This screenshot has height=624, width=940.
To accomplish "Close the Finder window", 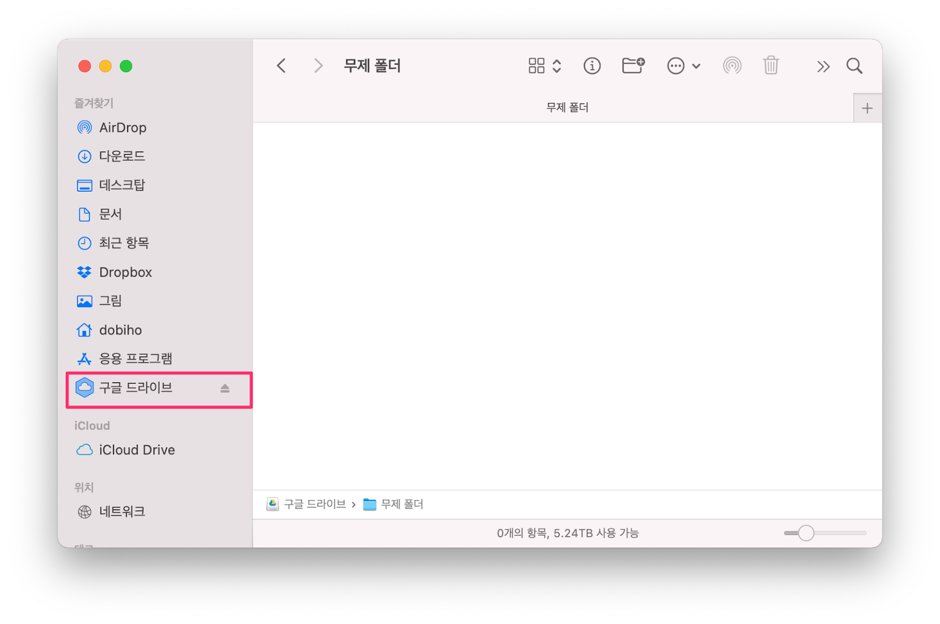I will point(85,66).
